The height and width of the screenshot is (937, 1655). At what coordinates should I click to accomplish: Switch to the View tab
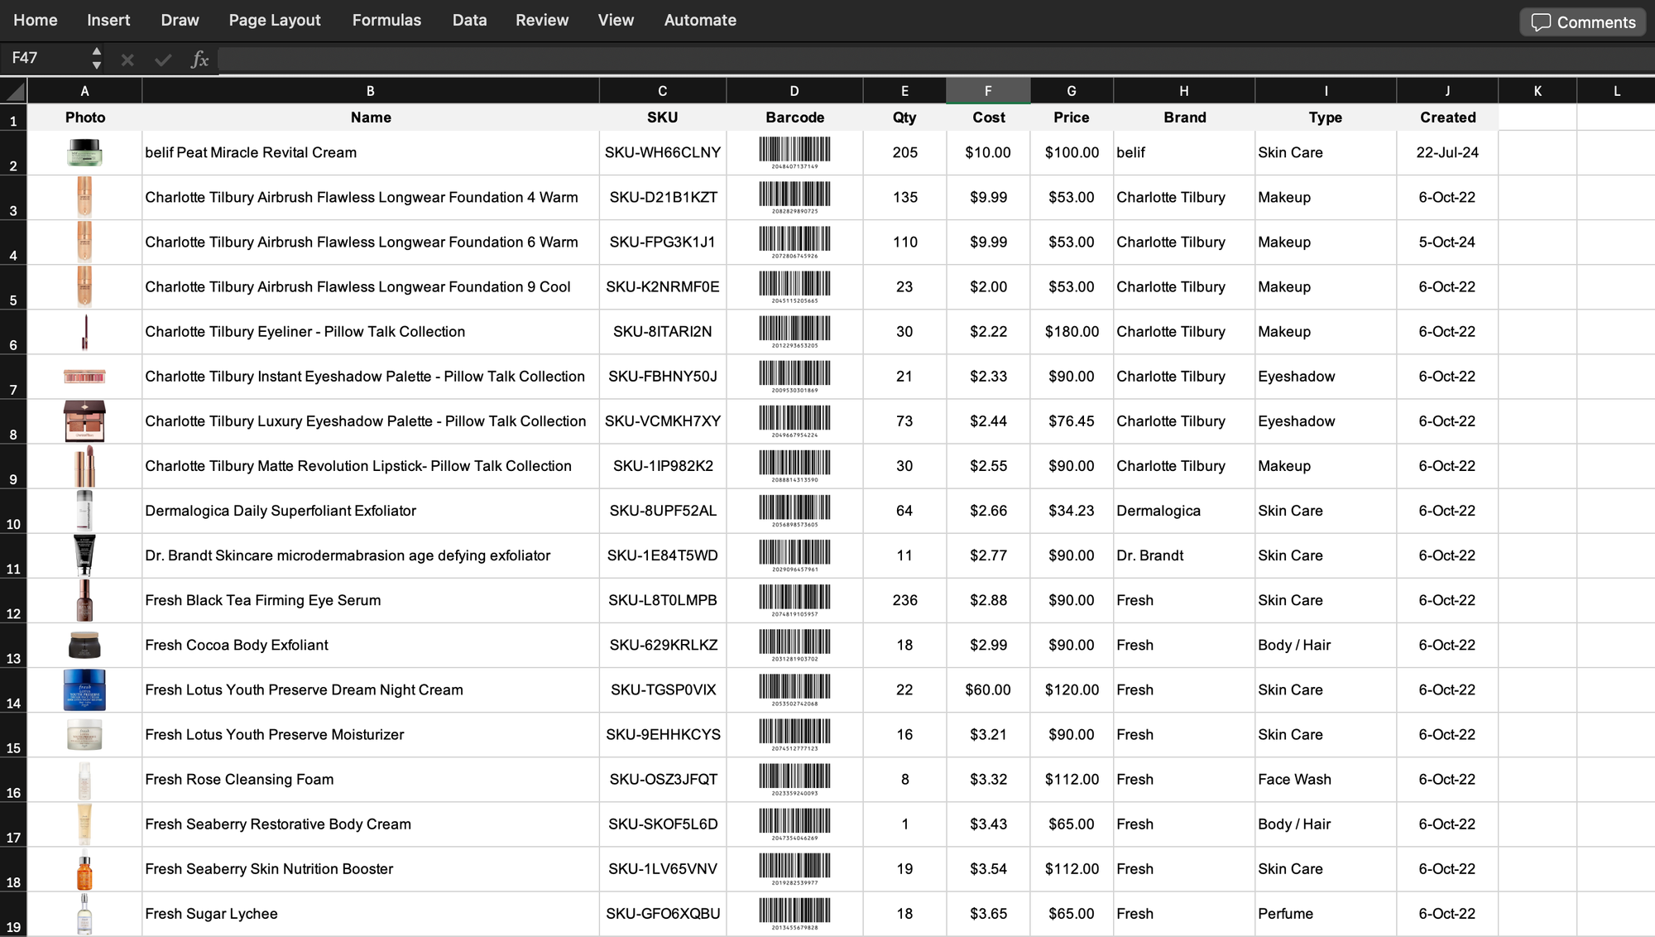[x=616, y=20]
